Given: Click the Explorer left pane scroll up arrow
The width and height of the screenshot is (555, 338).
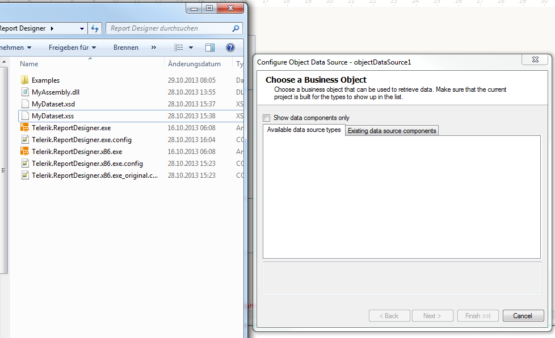Looking at the screenshot, I should click(x=4, y=62).
